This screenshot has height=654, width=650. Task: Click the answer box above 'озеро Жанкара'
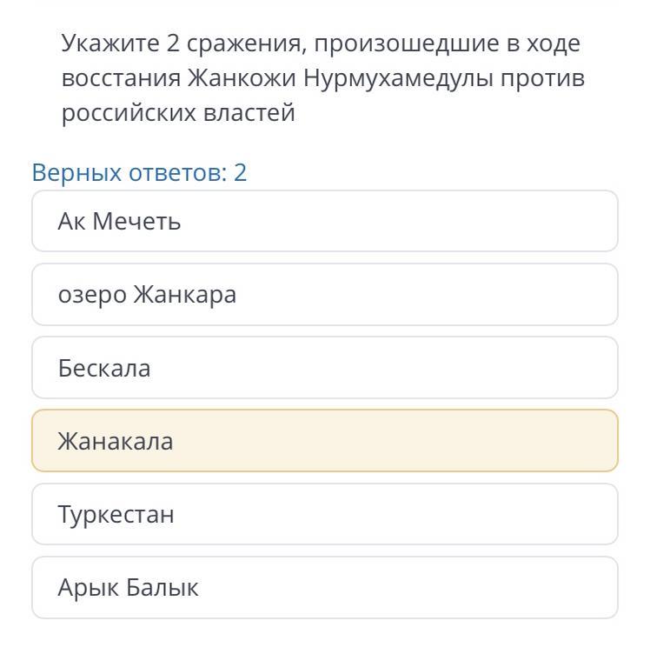pos(324,222)
